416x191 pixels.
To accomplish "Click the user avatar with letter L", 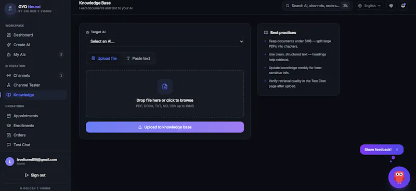I will (x=10, y=161).
